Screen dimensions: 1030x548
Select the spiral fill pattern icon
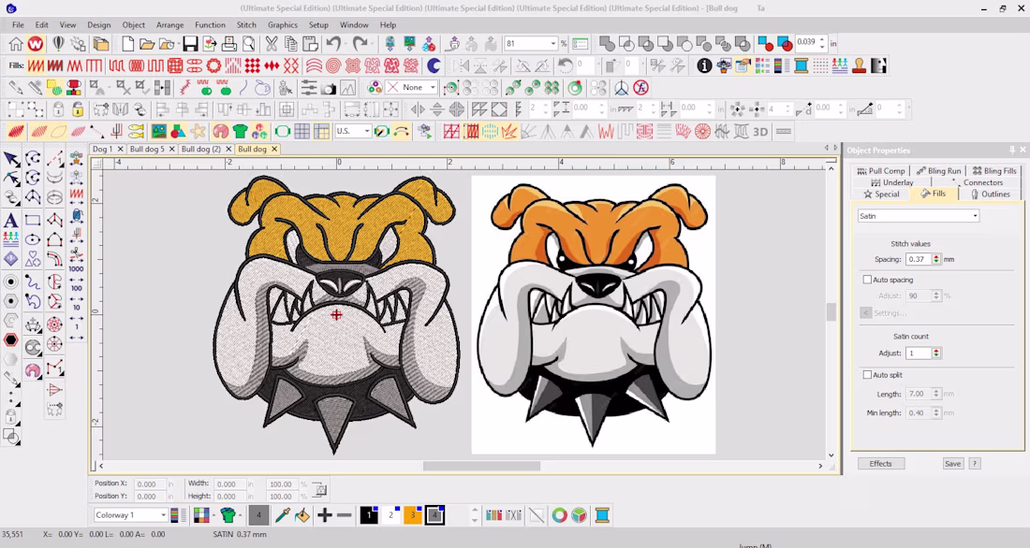pyautogui.click(x=333, y=65)
